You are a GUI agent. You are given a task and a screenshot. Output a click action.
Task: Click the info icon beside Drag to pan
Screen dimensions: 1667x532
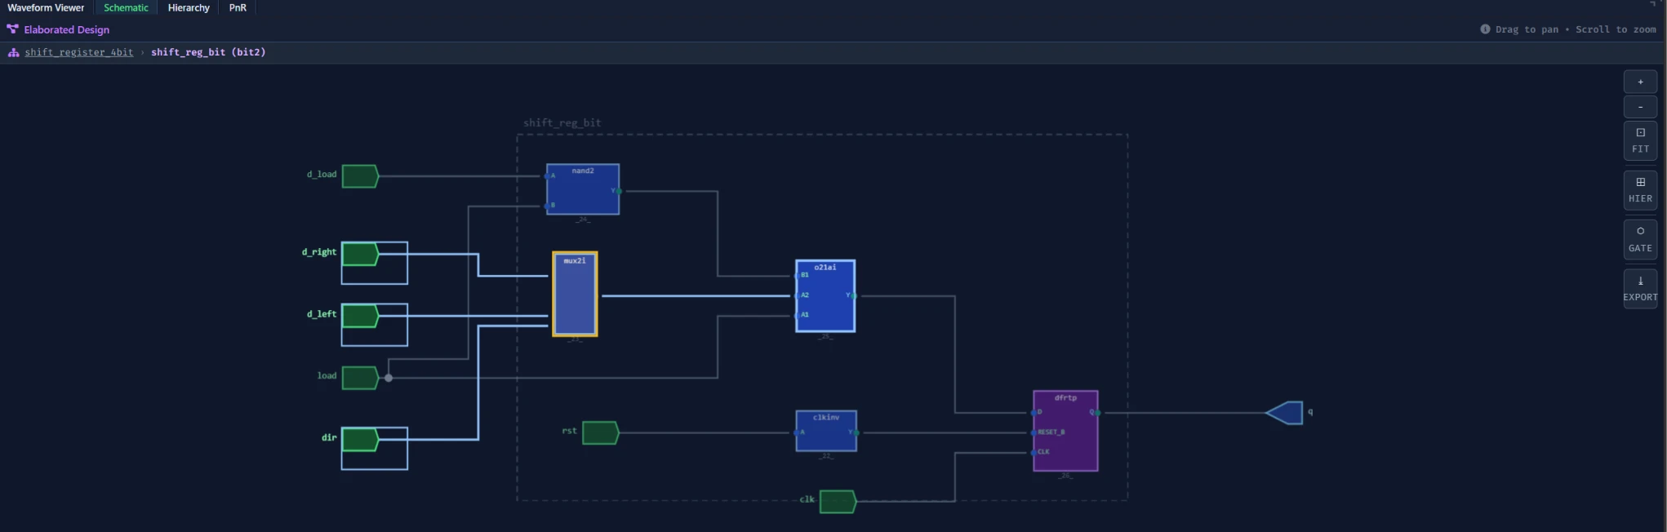(1485, 29)
